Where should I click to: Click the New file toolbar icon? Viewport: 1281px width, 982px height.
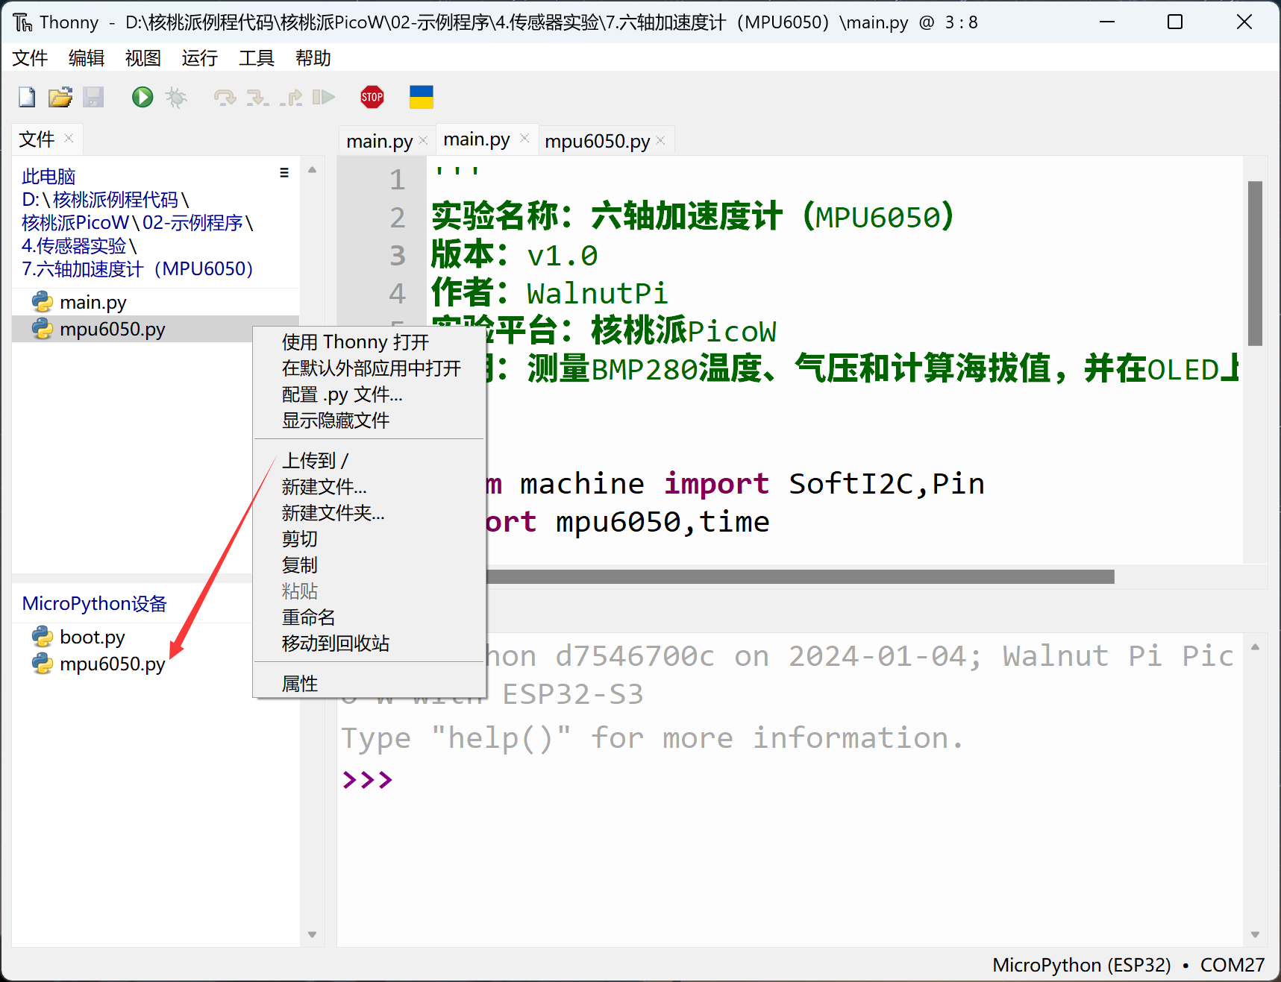coord(27,97)
